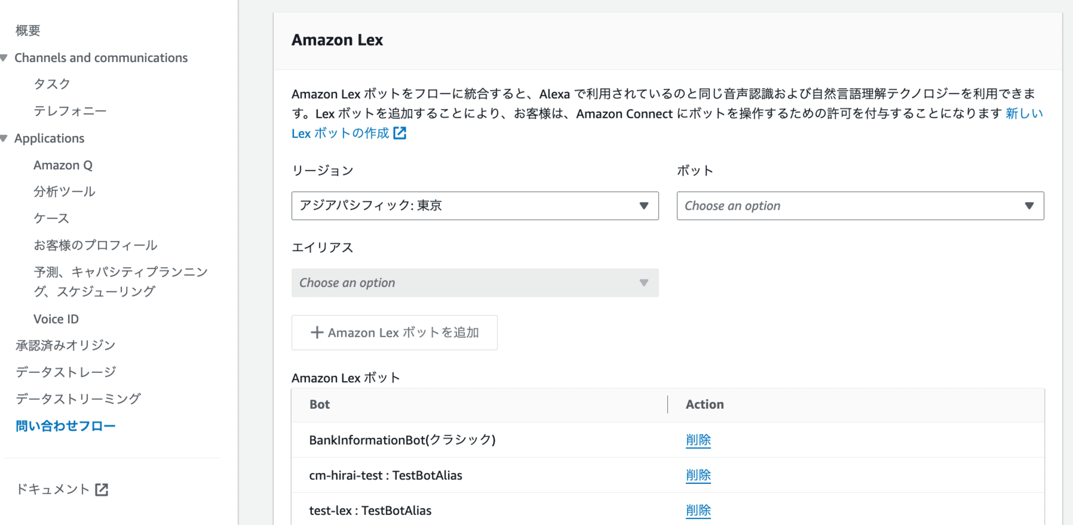1073x525 pixels.
Task: Open テレフォニー settings
Action: [70, 111]
